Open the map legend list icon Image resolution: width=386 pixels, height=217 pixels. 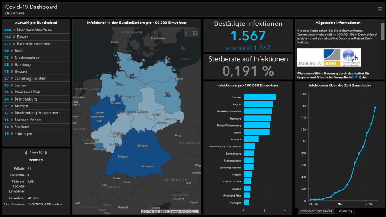pos(188,32)
